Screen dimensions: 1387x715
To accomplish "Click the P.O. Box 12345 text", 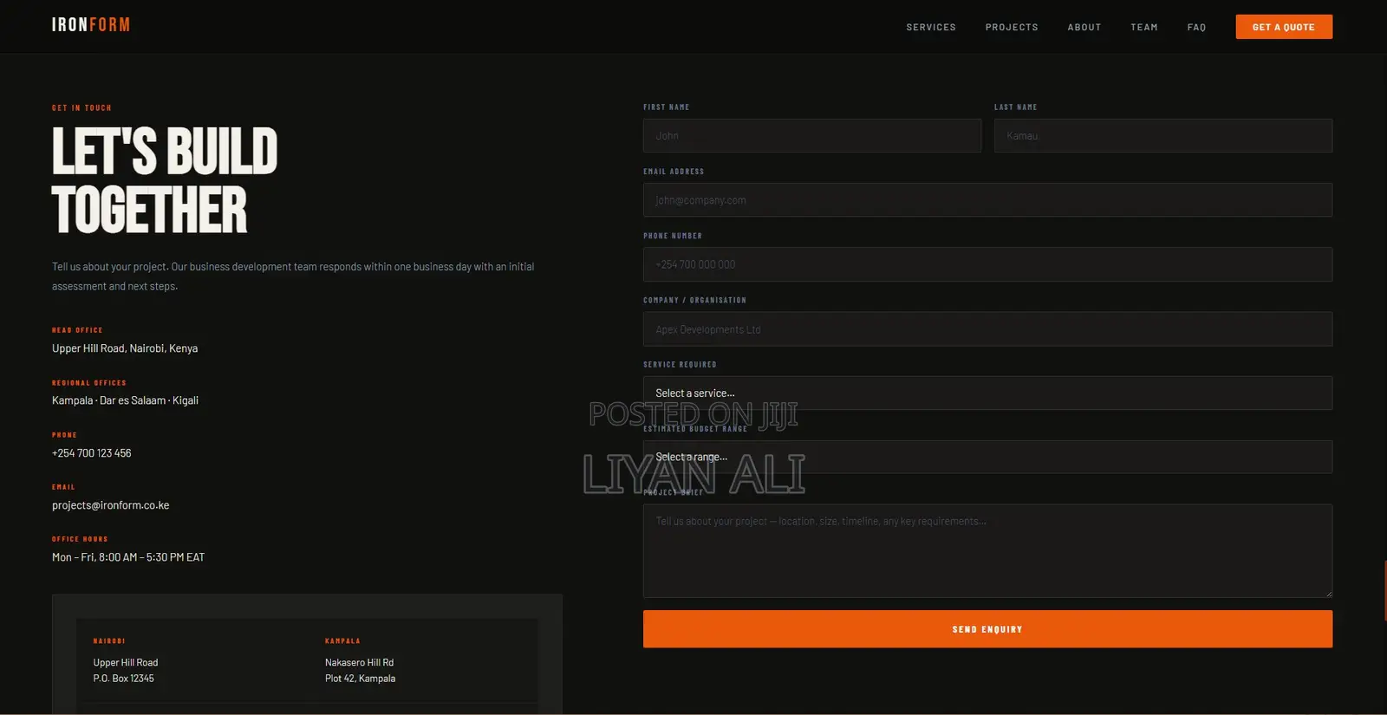I will tap(124, 679).
